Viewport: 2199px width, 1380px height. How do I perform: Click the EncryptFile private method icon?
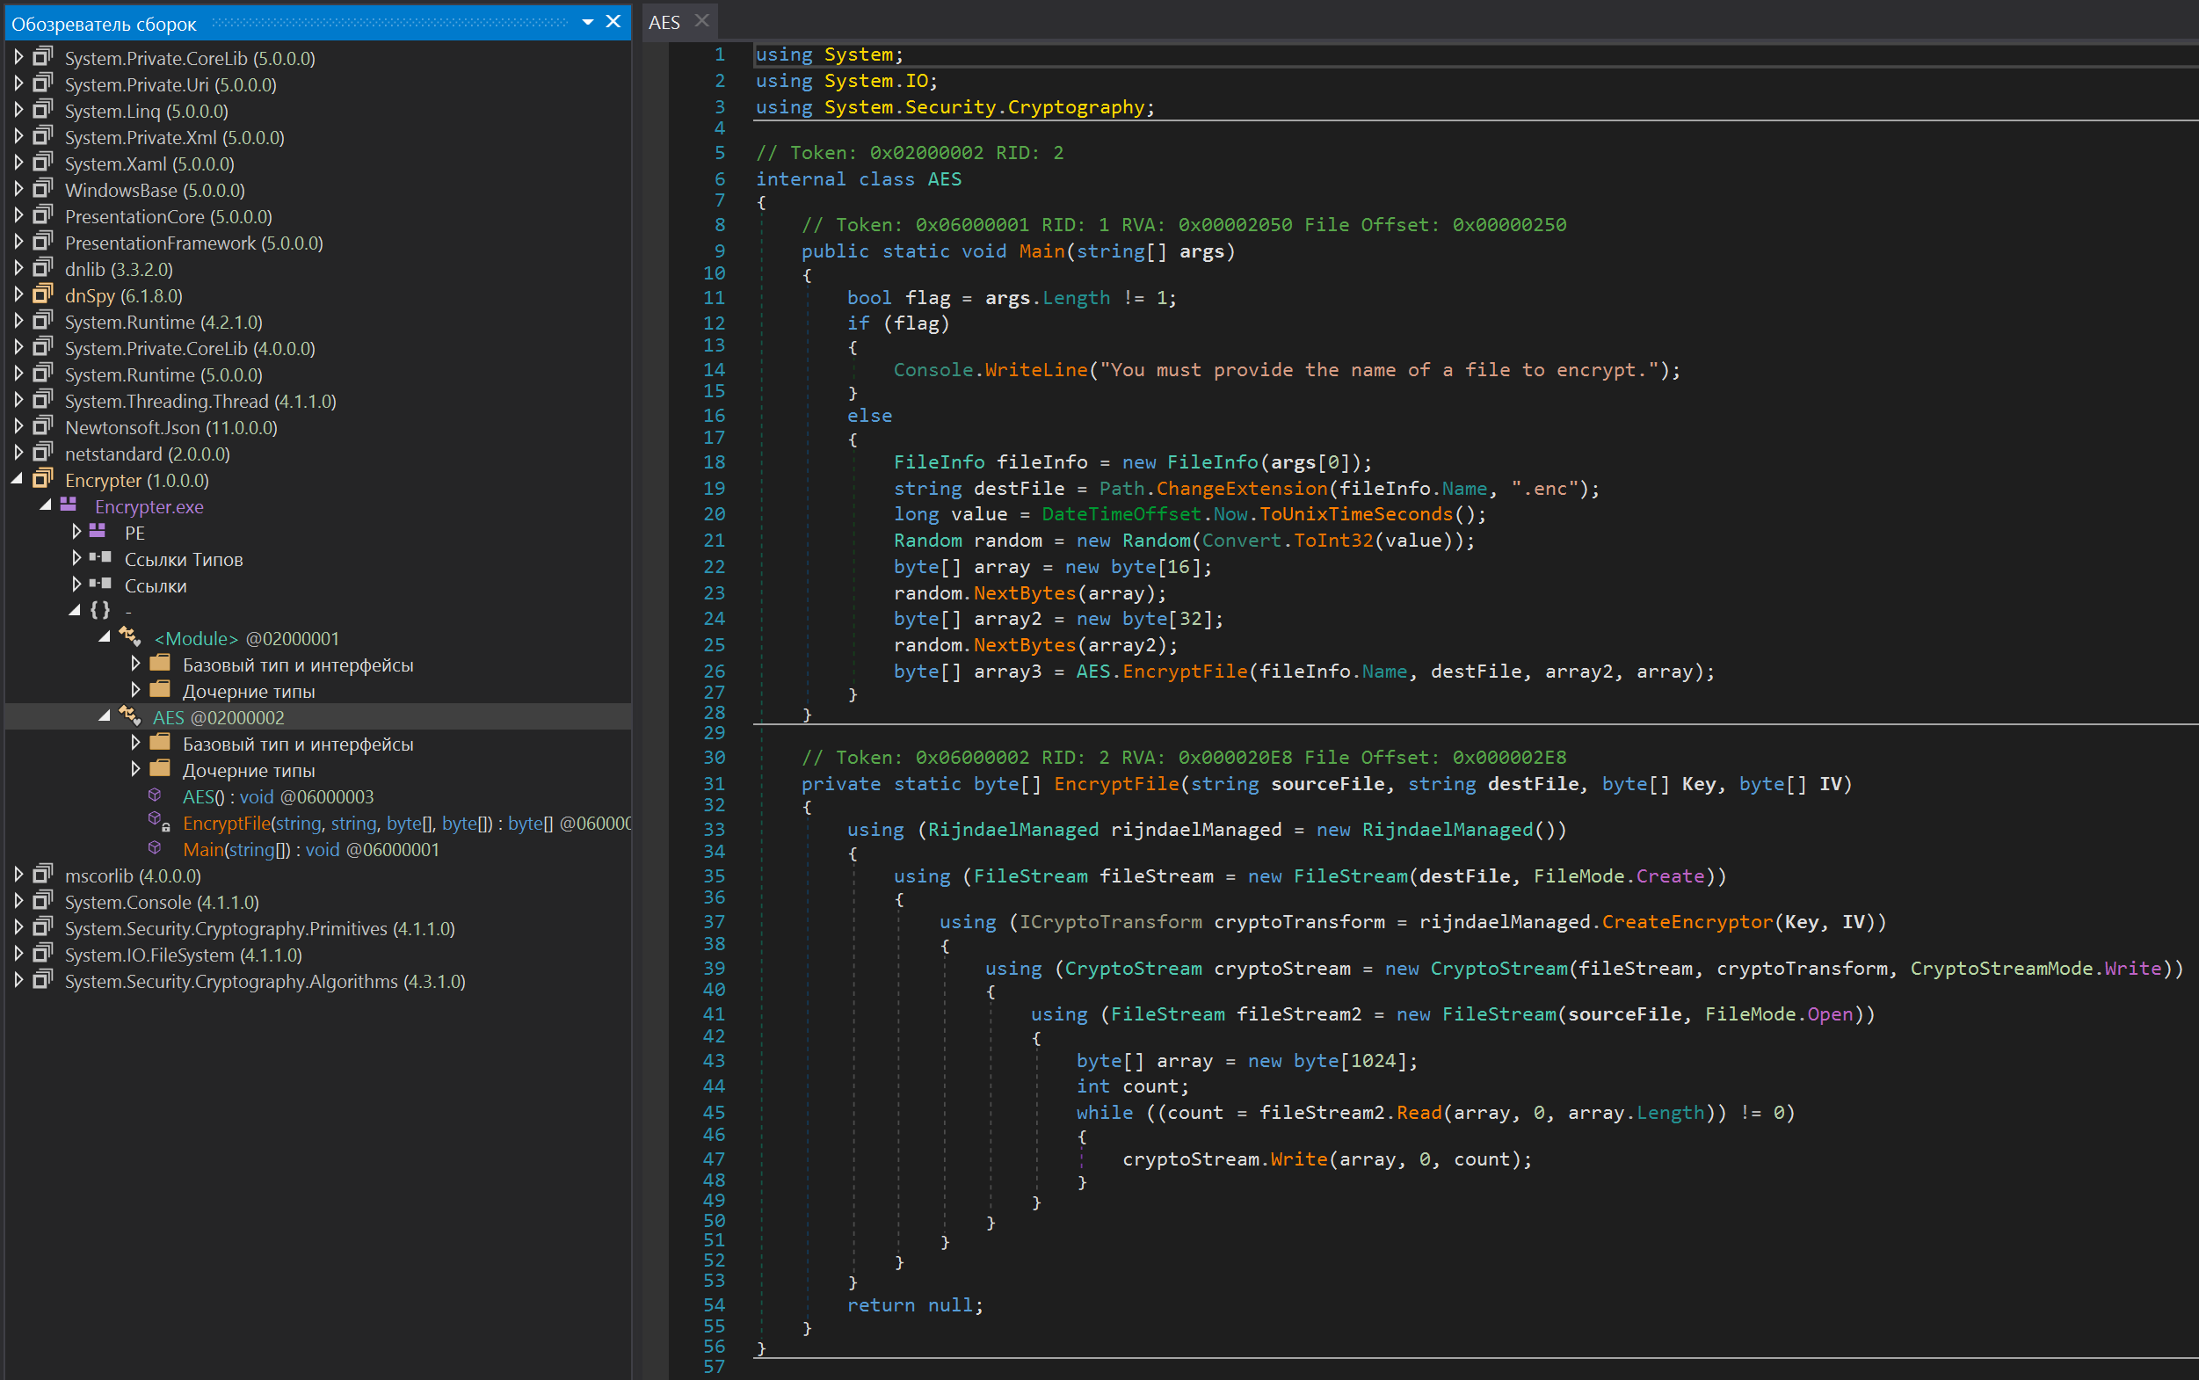(x=159, y=822)
